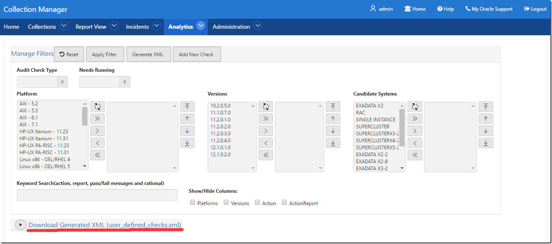Open the Needs Running dropdown
The image size is (552, 244).
pos(105,82)
